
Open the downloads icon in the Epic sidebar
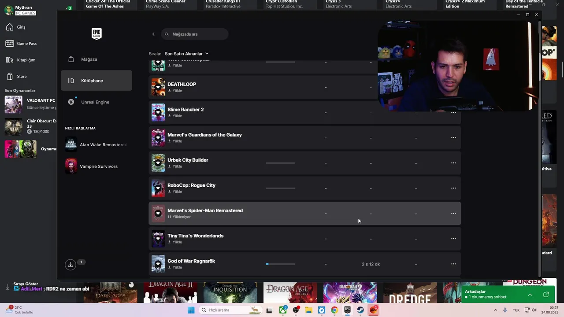tap(70, 264)
